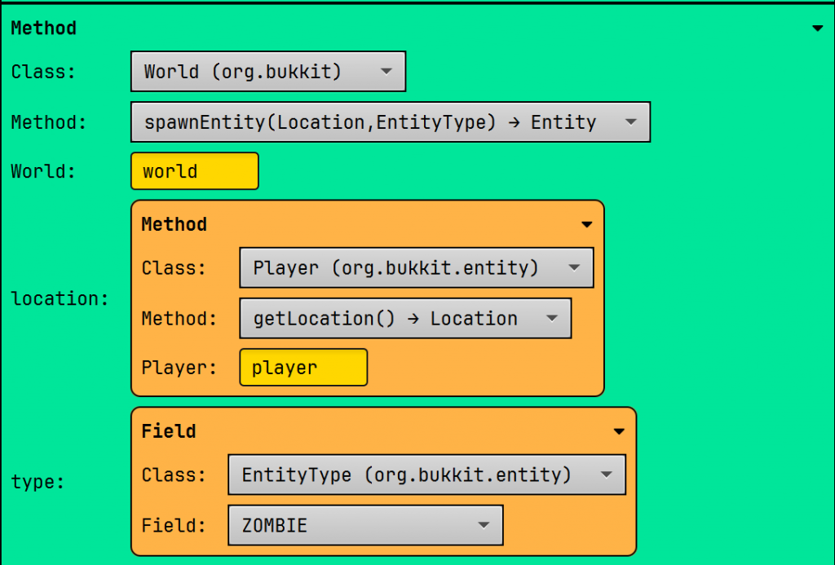Collapse the nested orange Method block arrow

pos(586,225)
